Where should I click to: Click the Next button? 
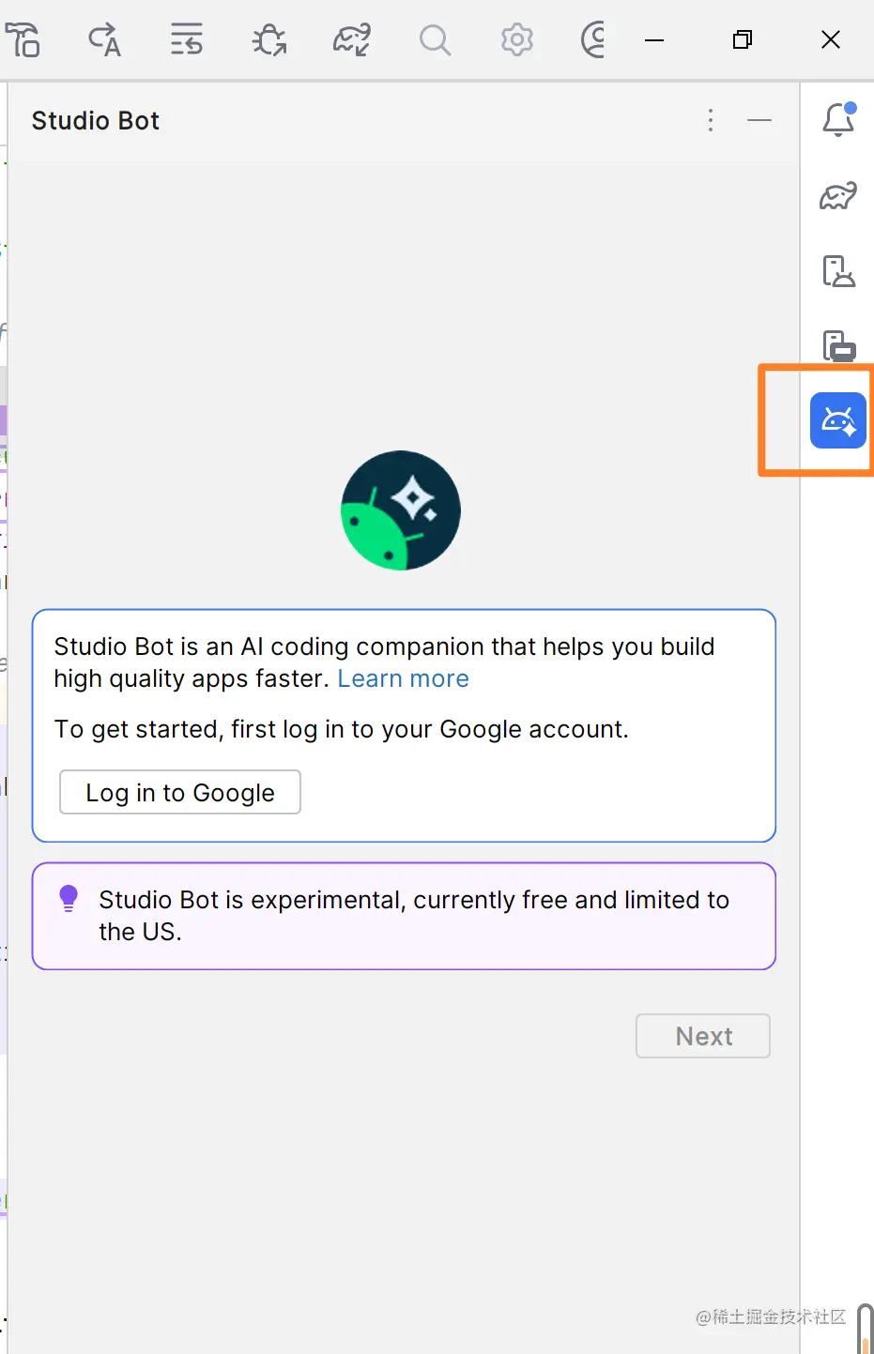pos(703,1036)
